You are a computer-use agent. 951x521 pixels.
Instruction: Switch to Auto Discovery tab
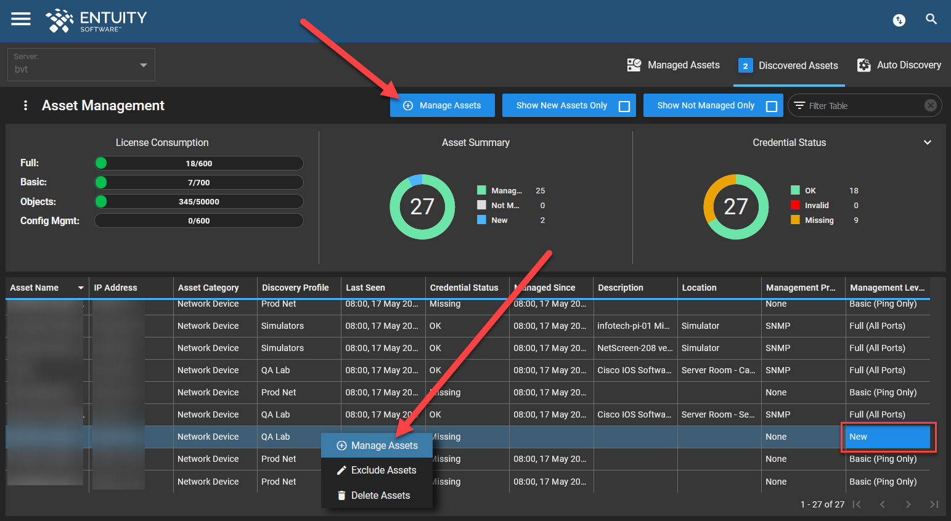(x=899, y=65)
